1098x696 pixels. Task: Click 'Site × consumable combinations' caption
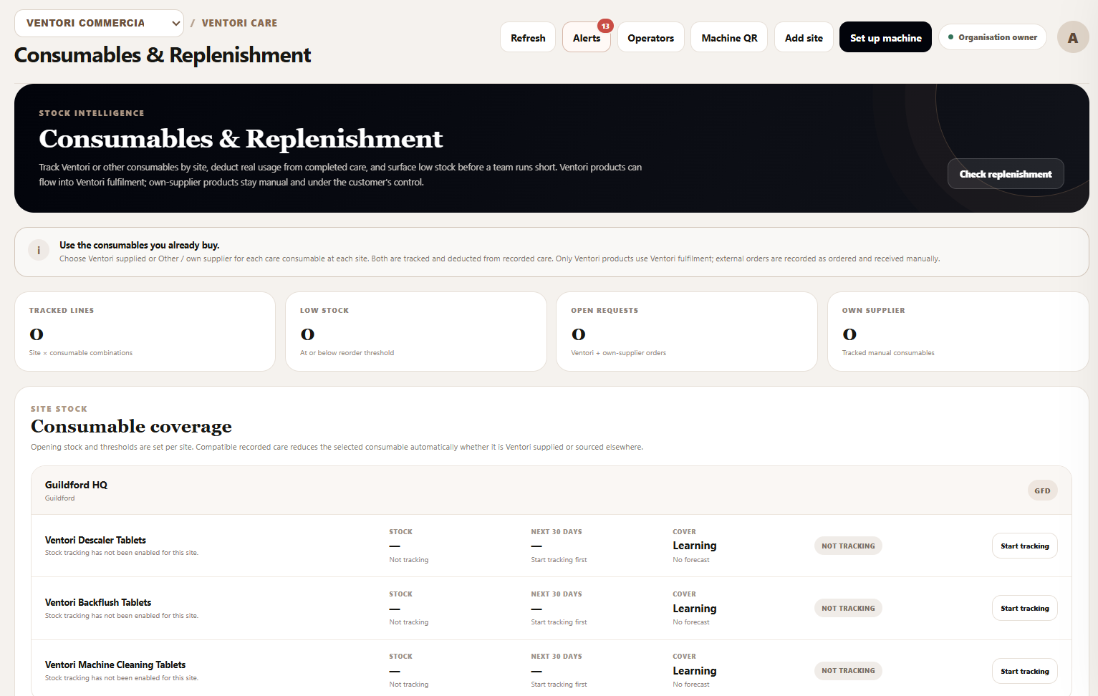(x=81, y=353)
